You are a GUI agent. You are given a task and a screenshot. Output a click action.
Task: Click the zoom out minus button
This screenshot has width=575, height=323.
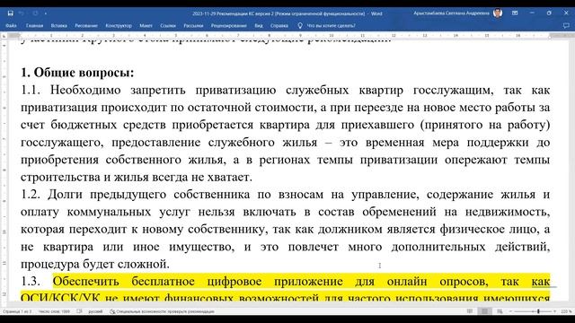point(510,311)
